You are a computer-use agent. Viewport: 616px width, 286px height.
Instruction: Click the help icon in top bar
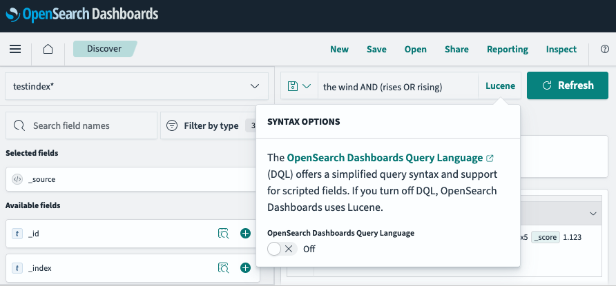coord(605,49)
